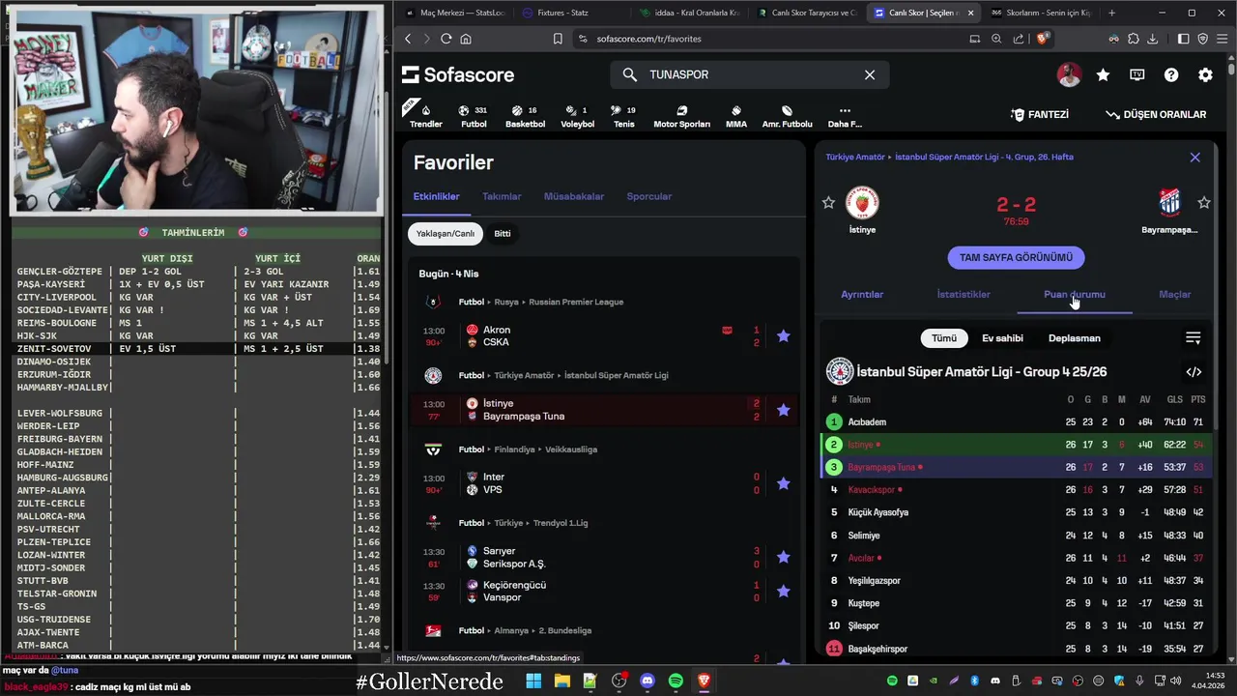Screen dimensions: 1237x696
Task: Open the help question mark icon
Action: 1171,74
